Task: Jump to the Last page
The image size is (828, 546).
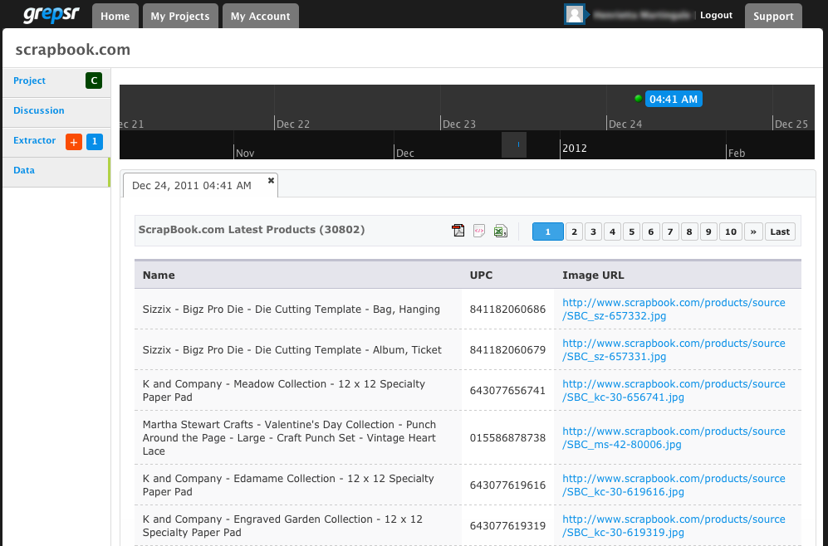Action: pyautogui.click(x=780, y=232)
